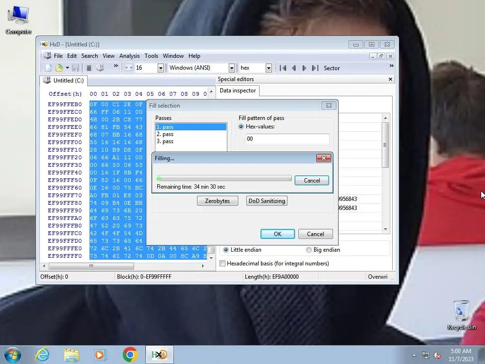Select 1. pass in Passes list
The width and height of the screenshot is (485, 364).
(191, 127)
